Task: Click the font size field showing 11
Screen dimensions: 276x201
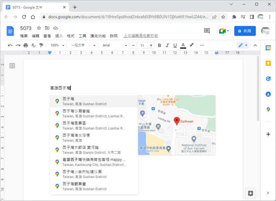Action: [142, 46]
